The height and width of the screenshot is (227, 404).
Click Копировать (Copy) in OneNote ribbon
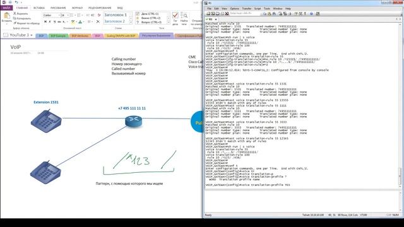[22, 18]
